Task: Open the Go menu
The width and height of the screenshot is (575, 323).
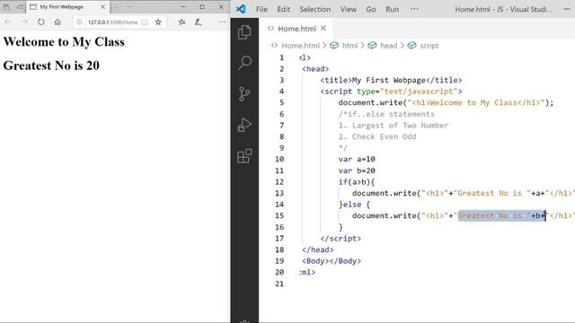Action: tap(371, 9)
